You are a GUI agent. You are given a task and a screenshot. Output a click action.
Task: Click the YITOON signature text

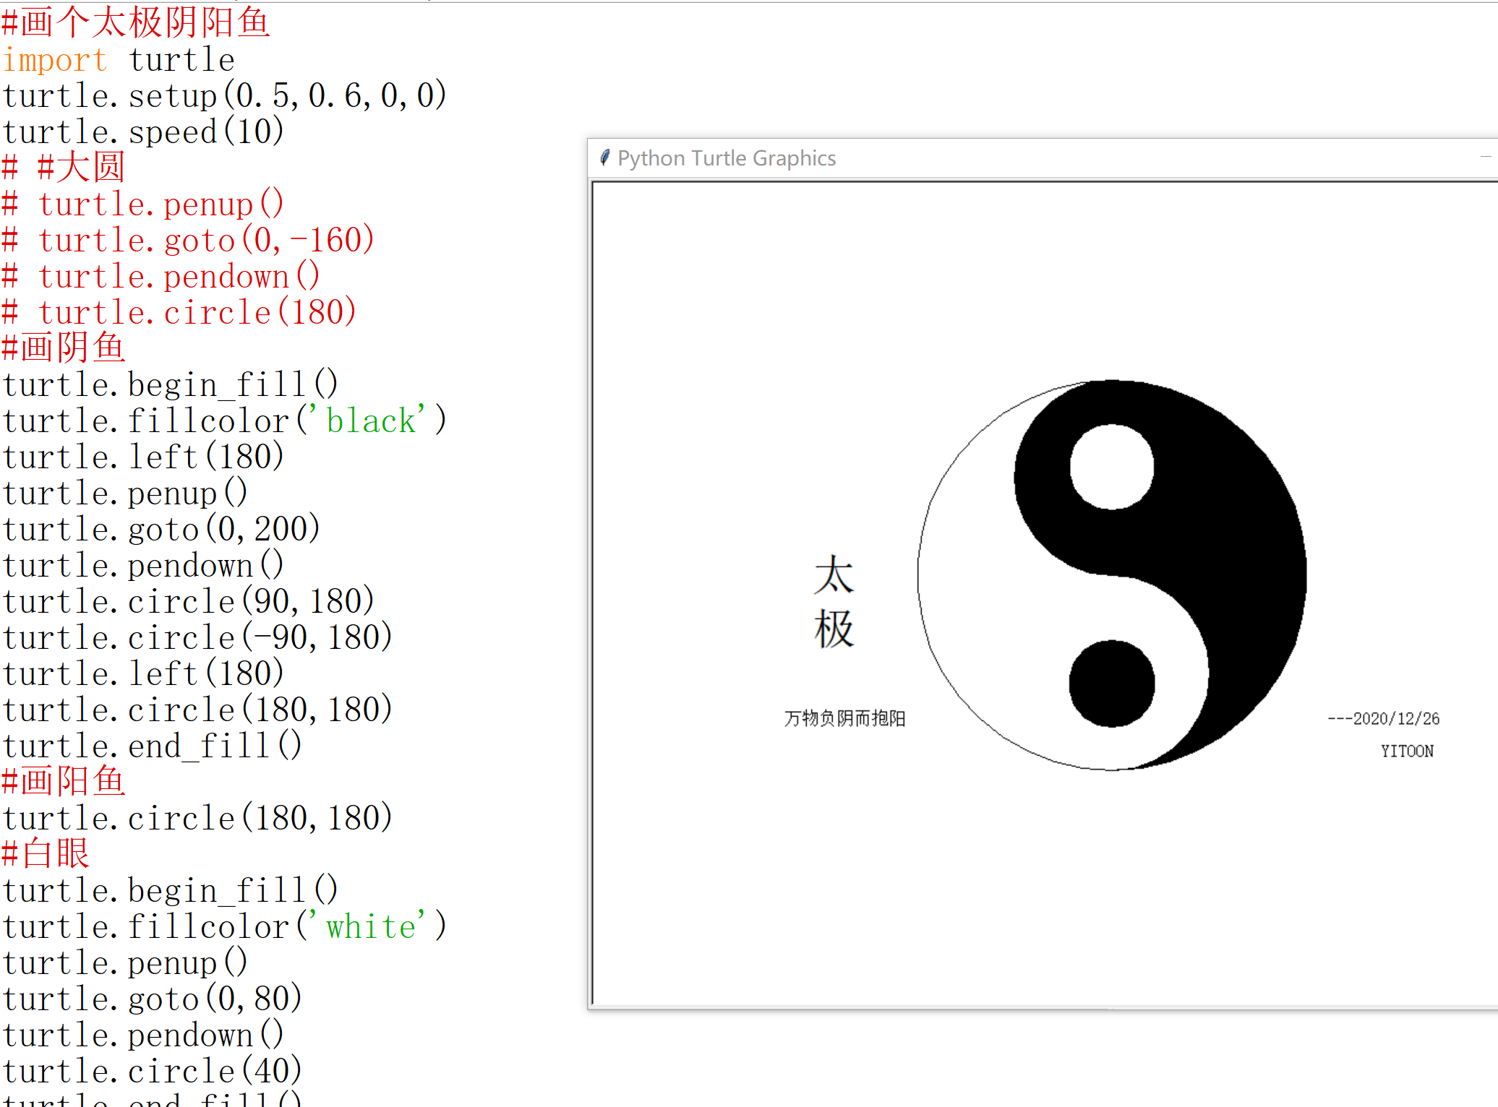[1406, 751]
